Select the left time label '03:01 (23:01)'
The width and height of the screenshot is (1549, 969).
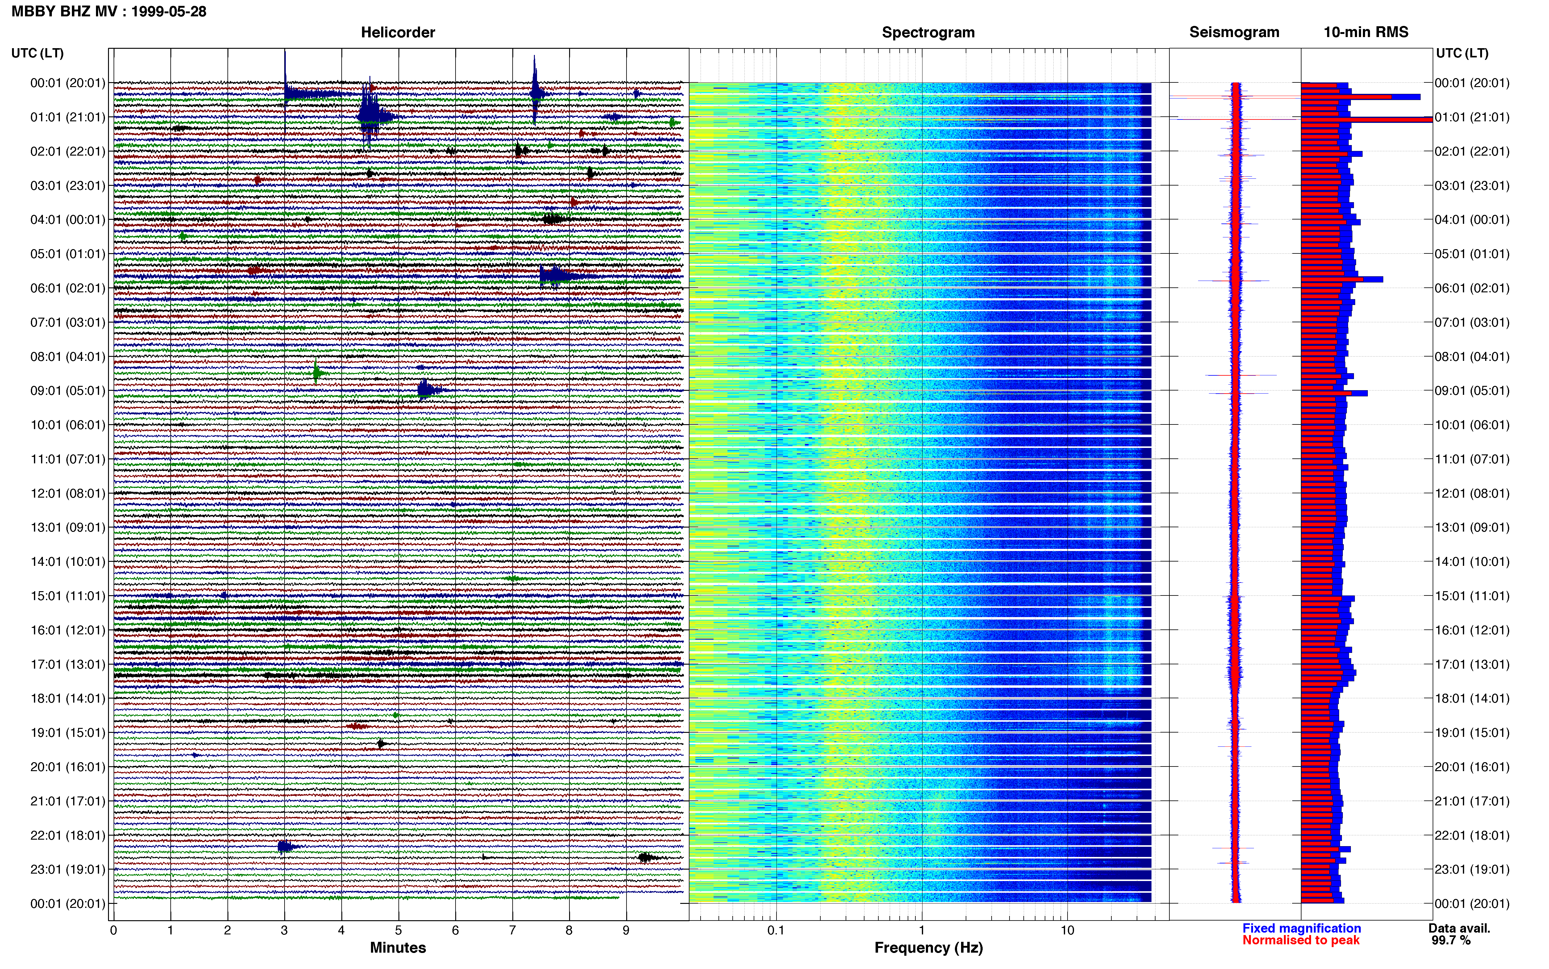[67, 186]
